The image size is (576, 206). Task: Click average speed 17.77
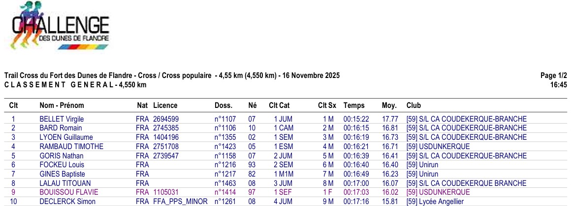pyautogui.click(x=390, y=119)
